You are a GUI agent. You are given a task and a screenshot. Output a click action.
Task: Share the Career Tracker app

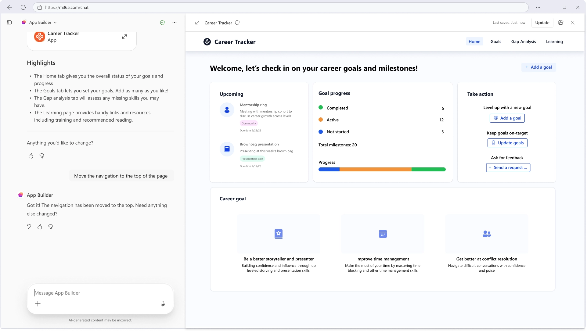pos(561,23)
